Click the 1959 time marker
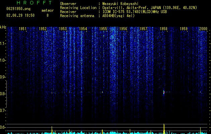The width and height of the screenshot is (211, 134). (x=184, y=29)
